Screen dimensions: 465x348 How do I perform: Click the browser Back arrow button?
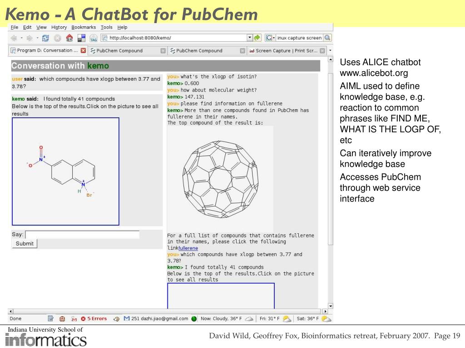point(14,38)
